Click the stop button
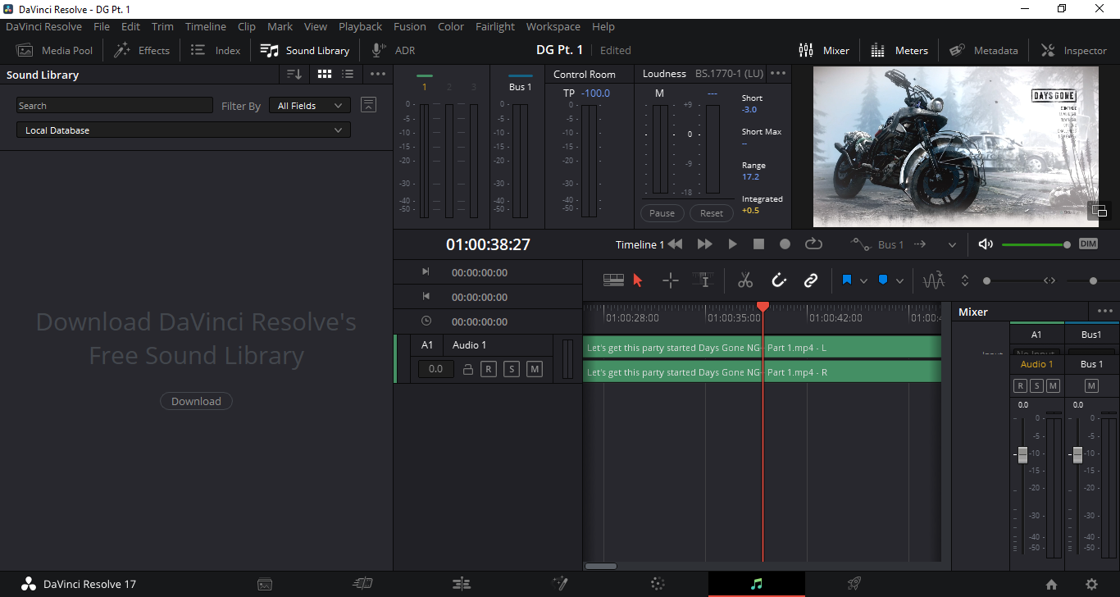The height and width of the screenshot is (597, 1120). [x=759, y=244]
